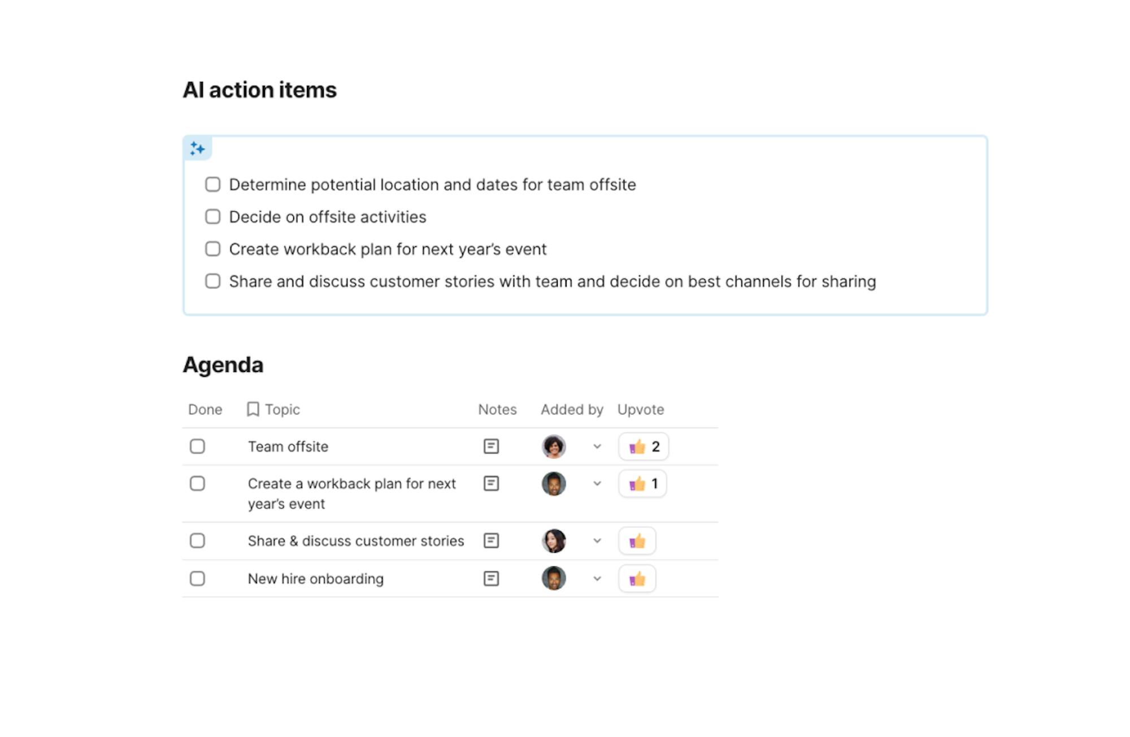Open Added by dropdown for New hire onboarding
Viewport: 1130px width, 737px height.
597,579
